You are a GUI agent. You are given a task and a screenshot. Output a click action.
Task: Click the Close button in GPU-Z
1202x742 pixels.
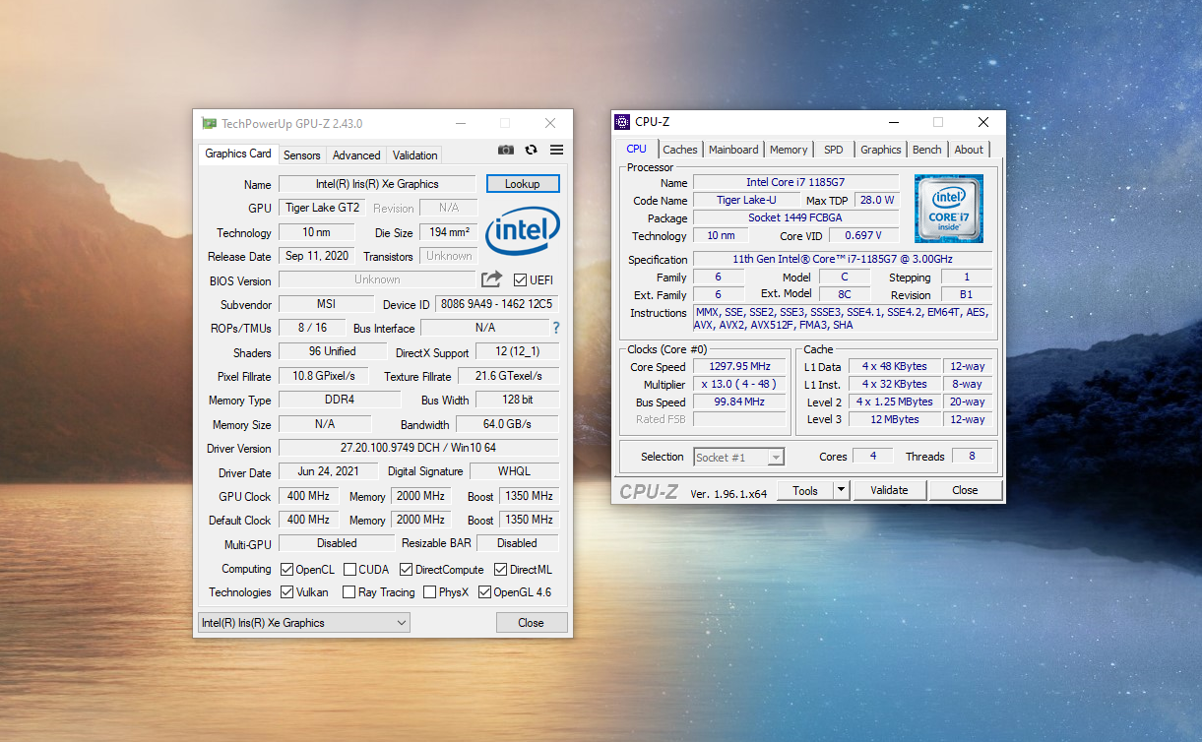point(532,622)
